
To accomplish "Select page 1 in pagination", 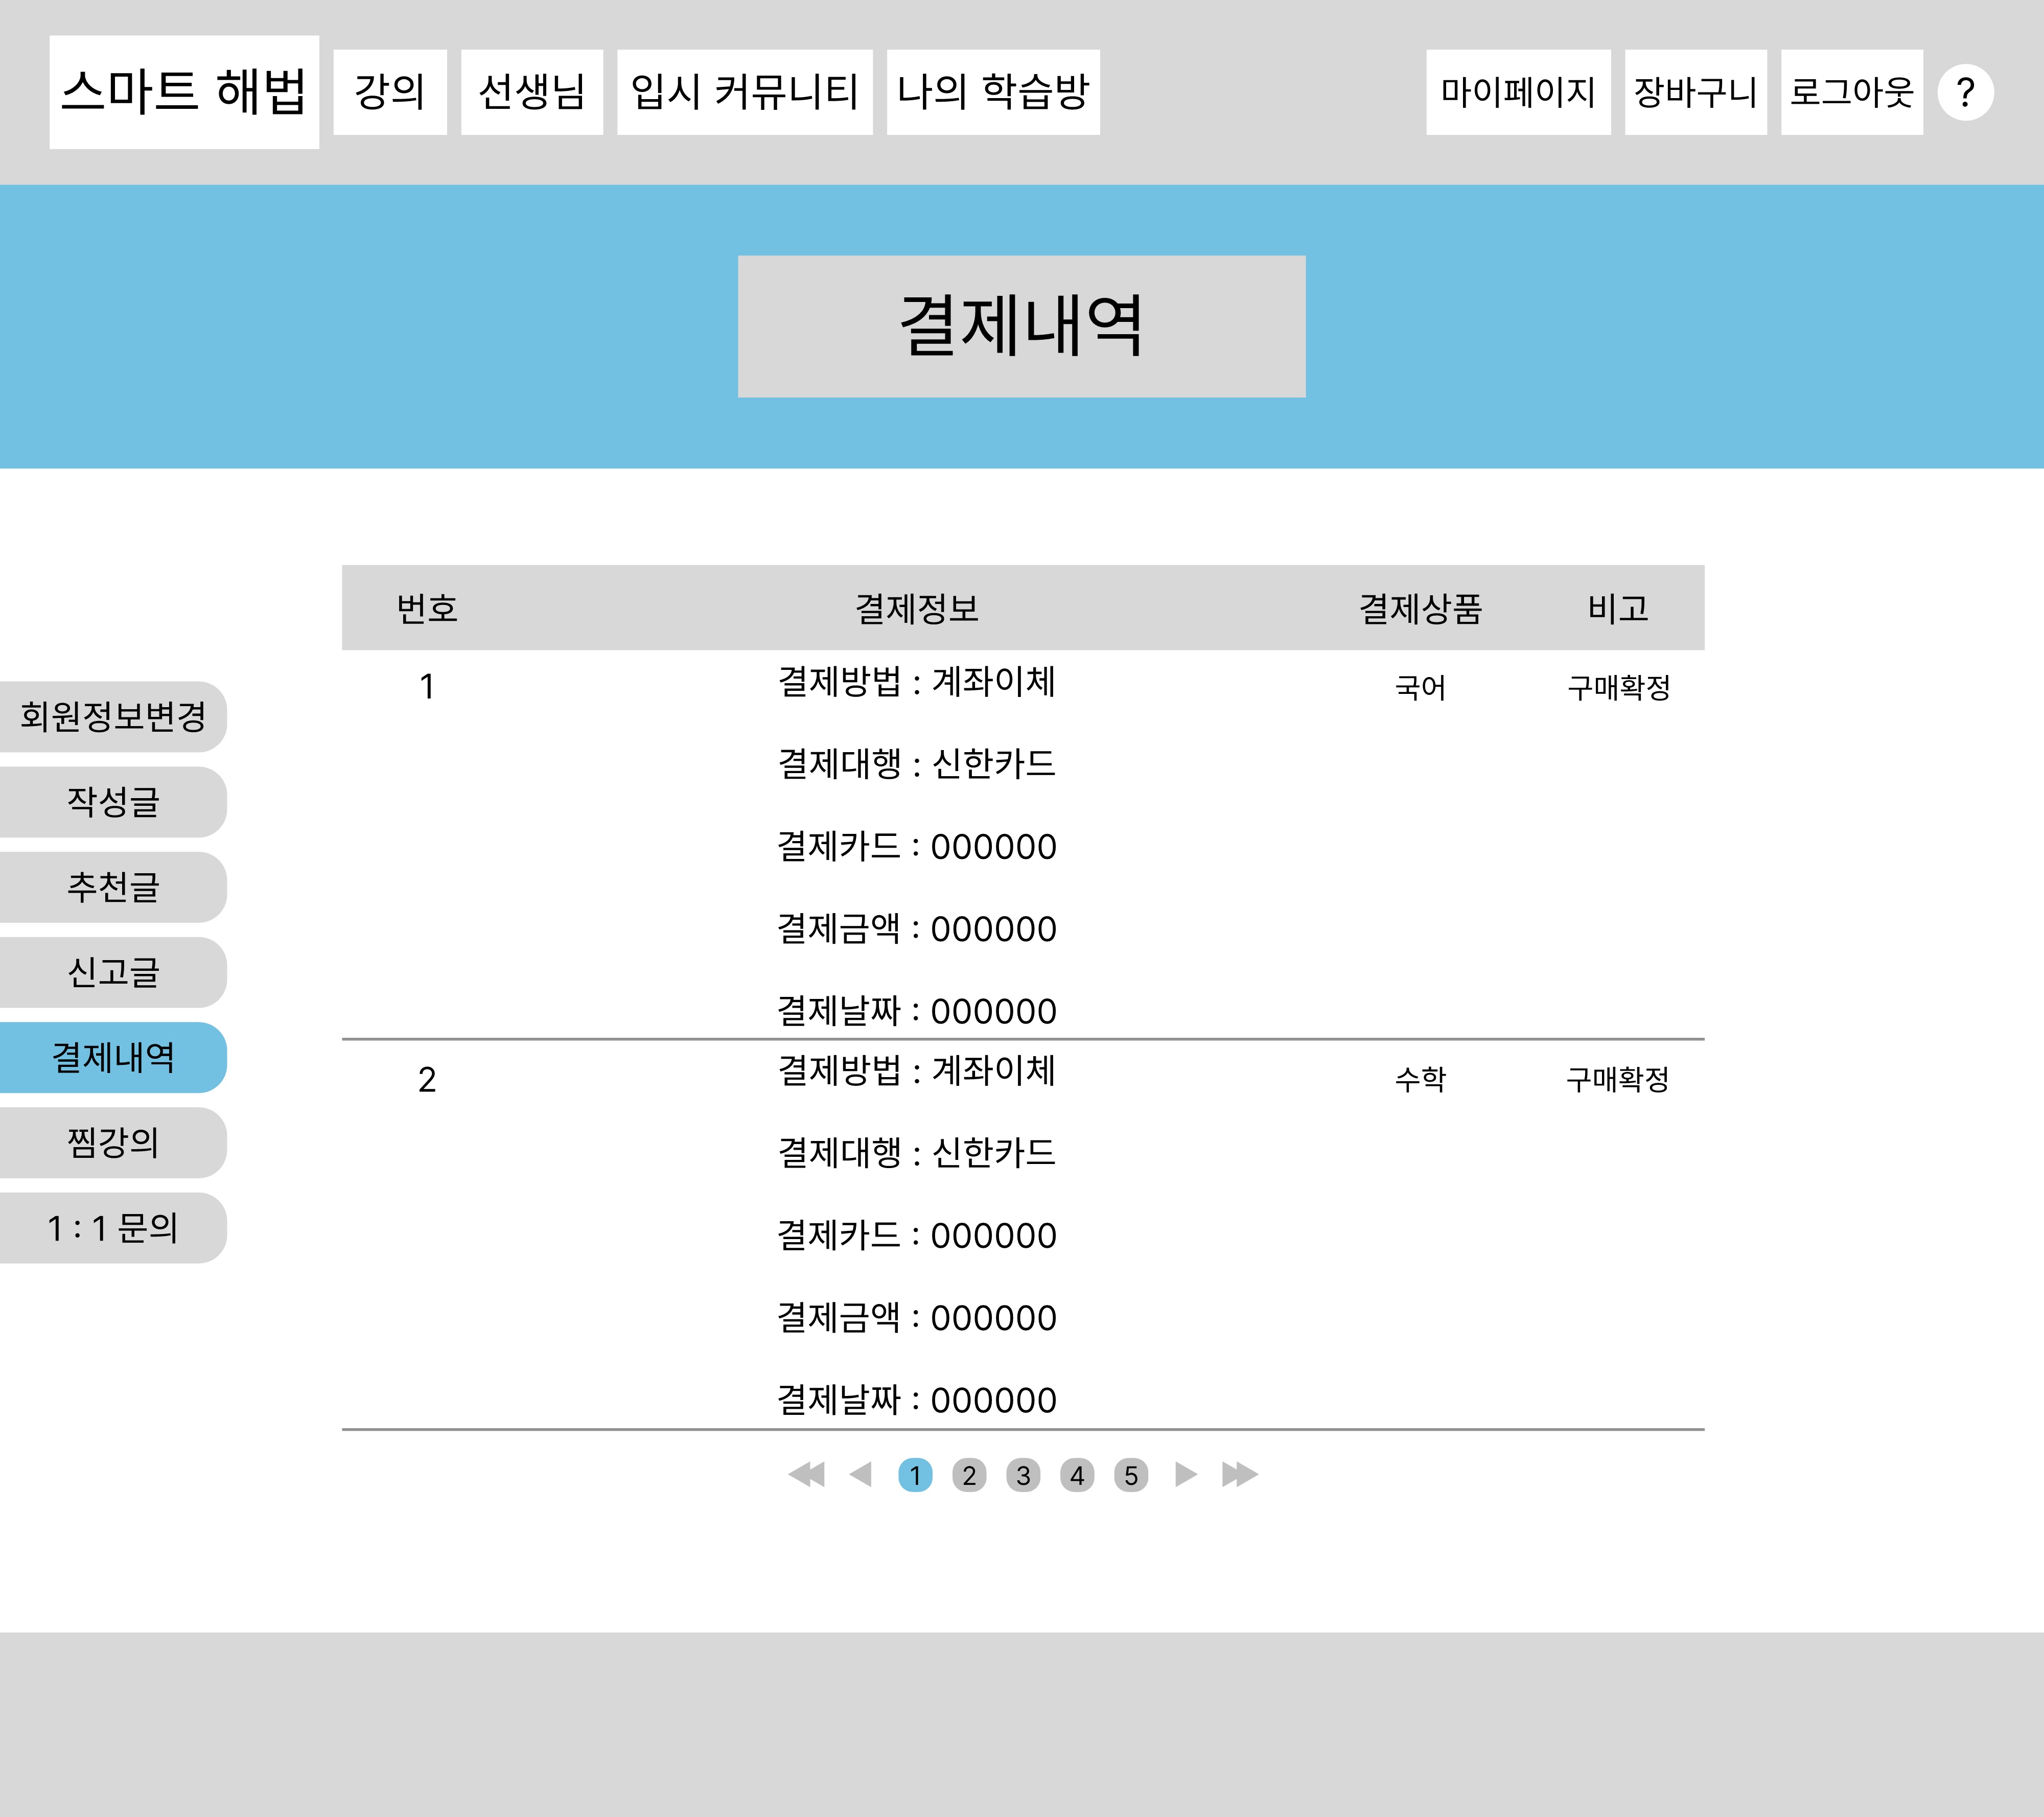I will pos(915,1475).
